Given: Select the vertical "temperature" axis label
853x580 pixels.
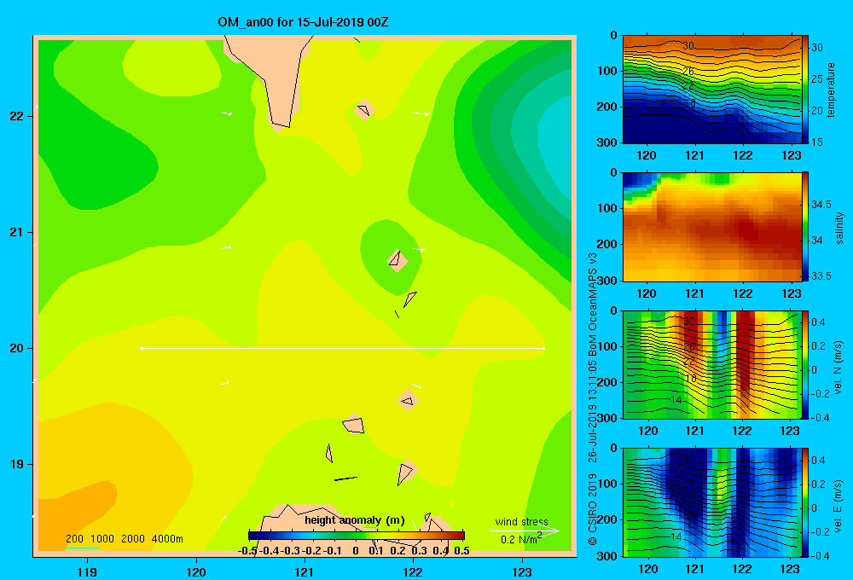Looking at the screenshot, I should tap(831, 90).
